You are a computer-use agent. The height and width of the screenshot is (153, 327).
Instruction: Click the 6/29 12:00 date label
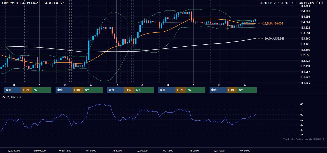(14, 150)
